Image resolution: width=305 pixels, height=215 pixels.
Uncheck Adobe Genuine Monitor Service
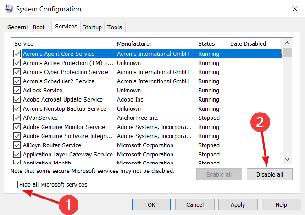[17, 127]
